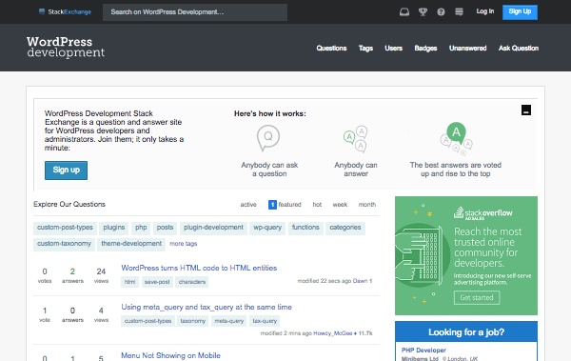Click the 'Looking for a job?' header
The image size is (571, 361).
[466, 332]
